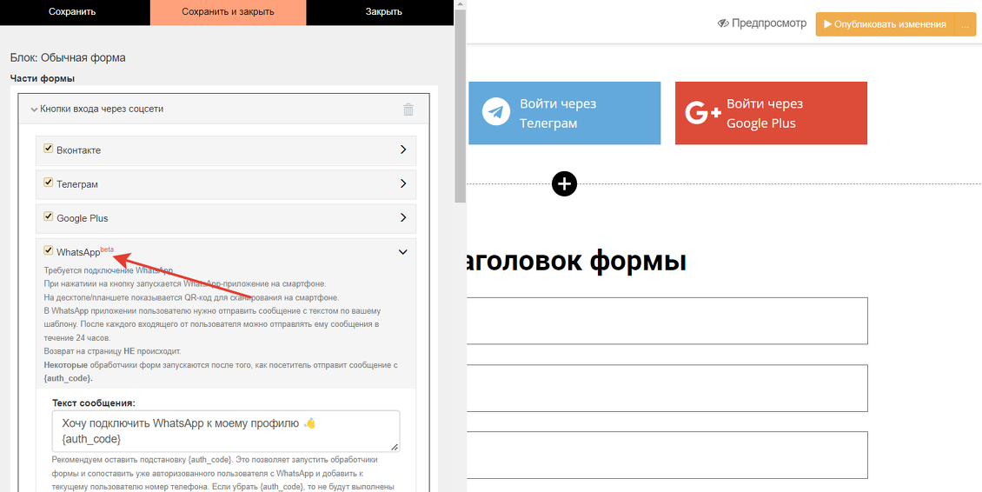The image size is (982, 492).
Task: Click the second form input field
Action: [667, 388]
